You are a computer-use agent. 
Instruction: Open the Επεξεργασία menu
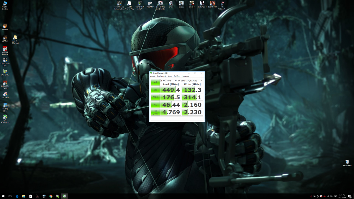coord(162,76)
